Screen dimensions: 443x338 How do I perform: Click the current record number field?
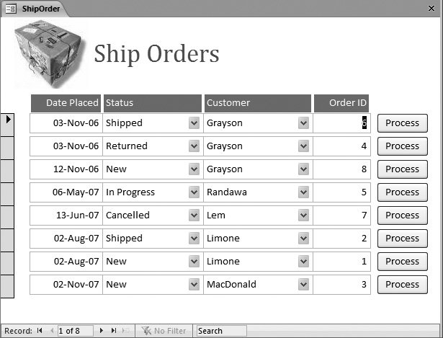coord(75,331)
